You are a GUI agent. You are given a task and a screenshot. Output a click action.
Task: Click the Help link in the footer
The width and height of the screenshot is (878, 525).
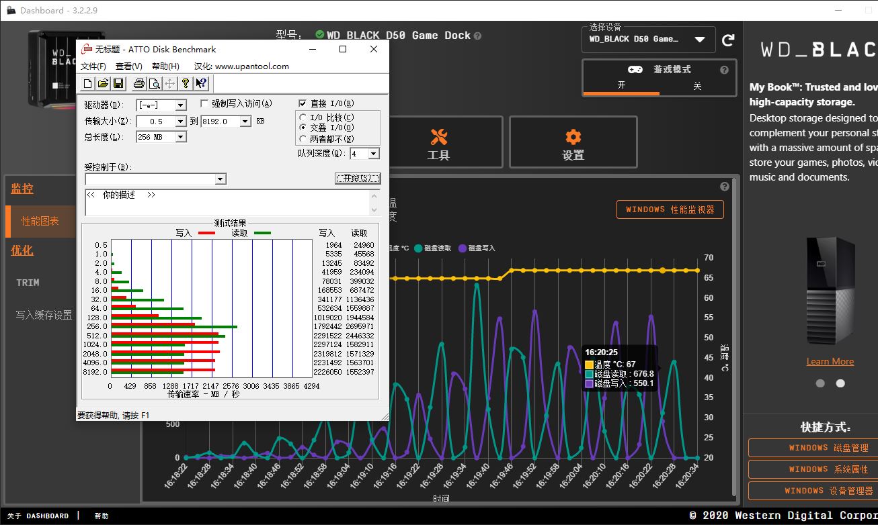(x=102, y=516)
